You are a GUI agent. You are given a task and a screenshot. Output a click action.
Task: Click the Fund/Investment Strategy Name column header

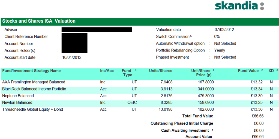pos(31,71)
